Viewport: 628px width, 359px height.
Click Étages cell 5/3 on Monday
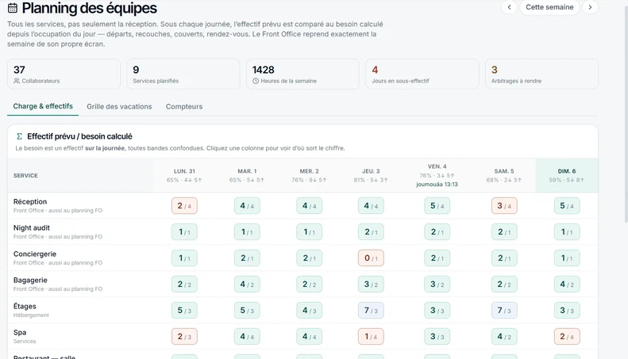click(184, 310)
